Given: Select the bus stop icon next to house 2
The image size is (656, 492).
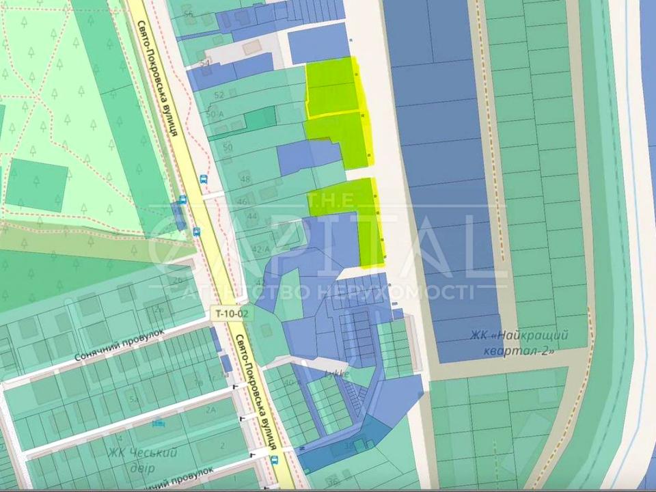Looking at the screenshot, I should tap(275, 460).
